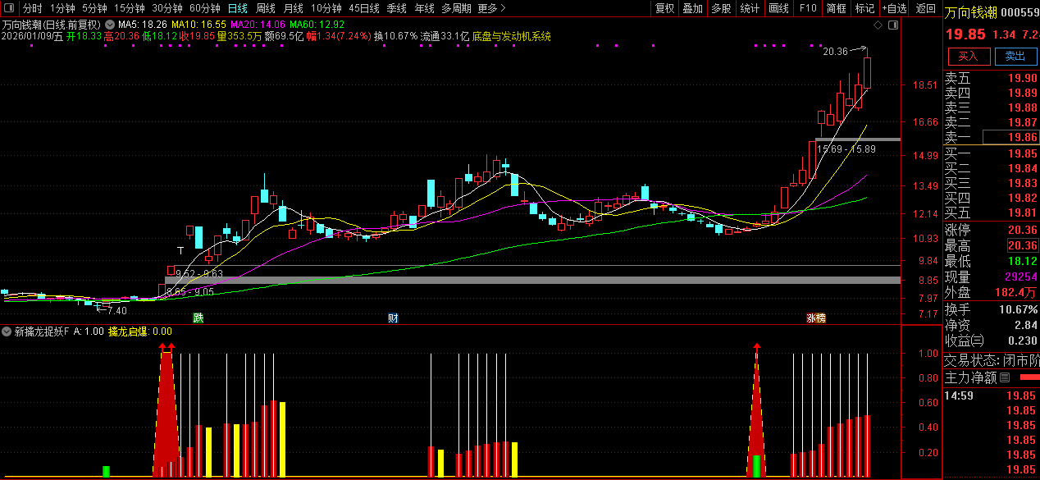Viewport: 1040px width, 480px height.
Task: Click the 现量 value 29254
Action: [x=1019, y=277]
